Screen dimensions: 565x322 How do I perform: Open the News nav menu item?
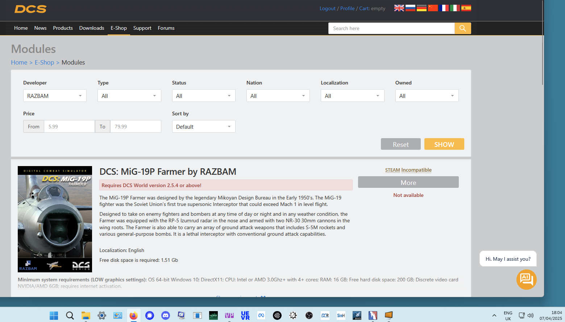tap(40, 28)
